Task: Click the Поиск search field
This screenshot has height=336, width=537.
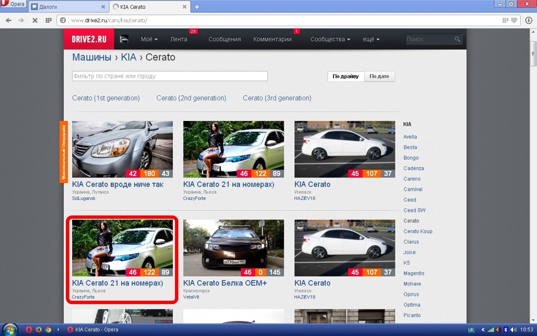Action: click(430, 39)
